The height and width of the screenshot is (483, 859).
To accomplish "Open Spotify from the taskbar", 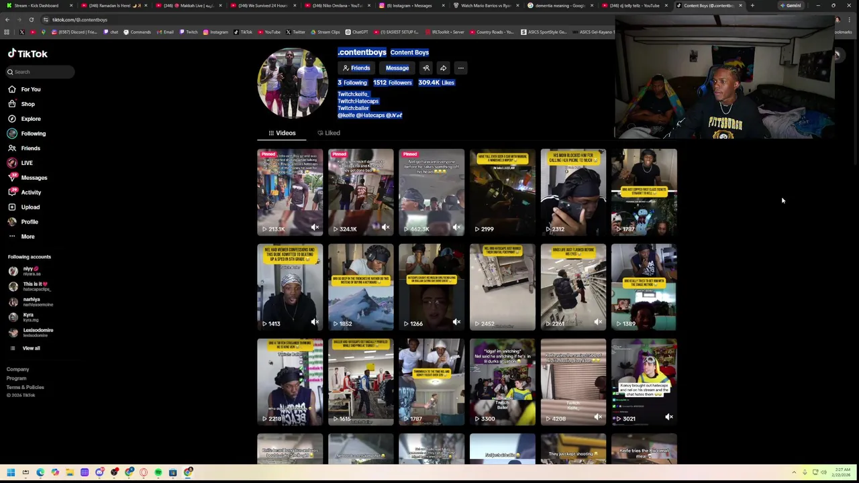I will 158,472.
